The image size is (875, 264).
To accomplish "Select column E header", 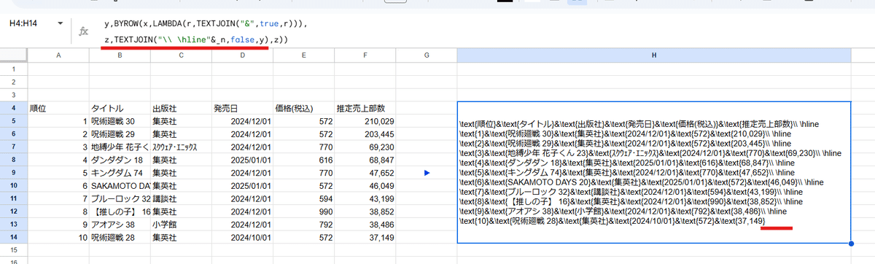I will 304,55.
